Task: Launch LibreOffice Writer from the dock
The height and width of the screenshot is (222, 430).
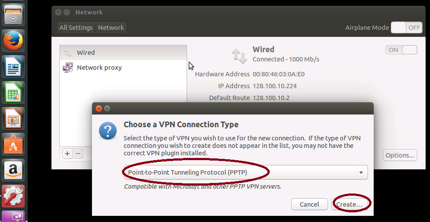Action: pos(13,66)
